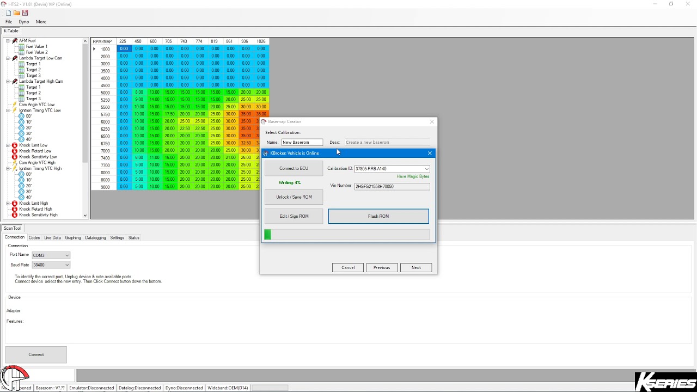This screenshot has height=392, width=697.
Task: Click the Desc field in Basemap Creator
Action: pyautogui.click(x=388, y=142)
